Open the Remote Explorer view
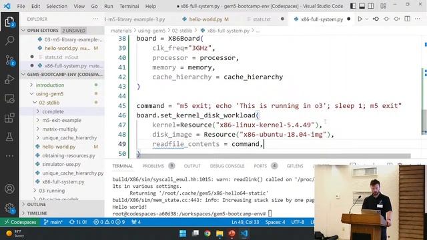This screenshot has height=240, width=427. [9, 99]
